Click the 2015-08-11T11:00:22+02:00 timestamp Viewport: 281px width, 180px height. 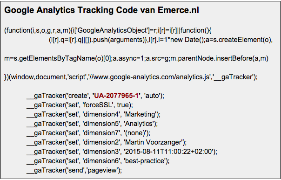click(168, 152)
